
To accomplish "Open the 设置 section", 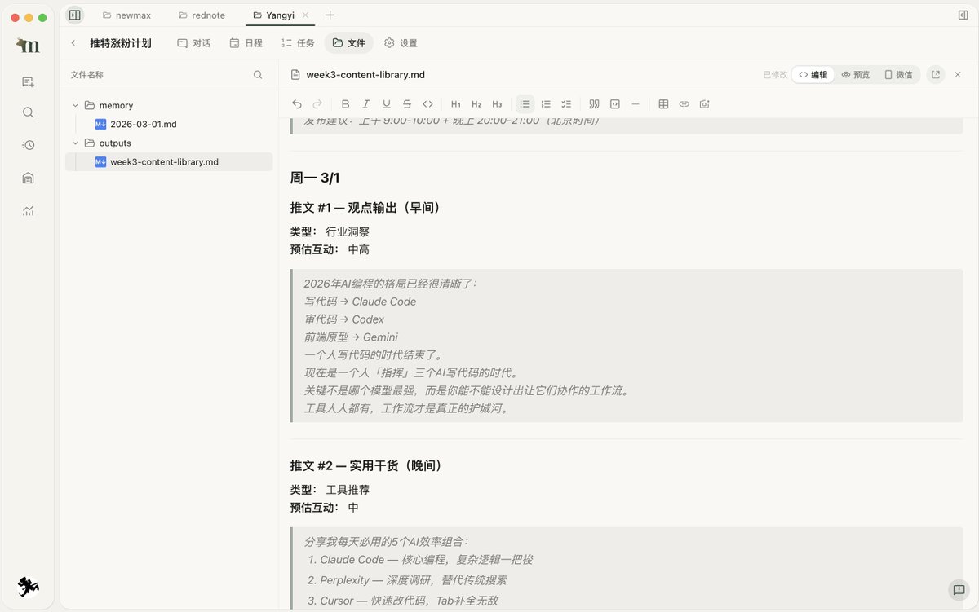I will pyautogui.click(x=401, y=43).
